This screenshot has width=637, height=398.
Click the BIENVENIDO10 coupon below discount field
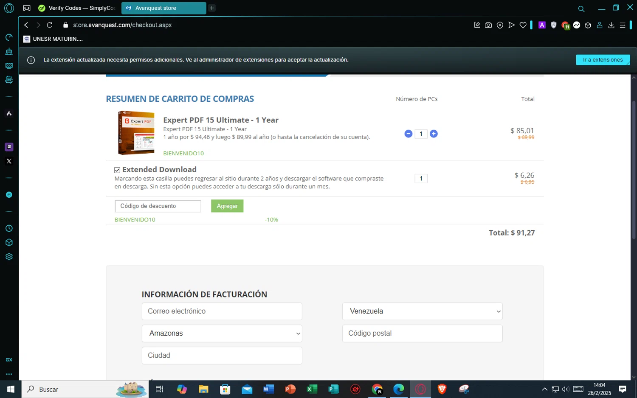coord(135,220)
